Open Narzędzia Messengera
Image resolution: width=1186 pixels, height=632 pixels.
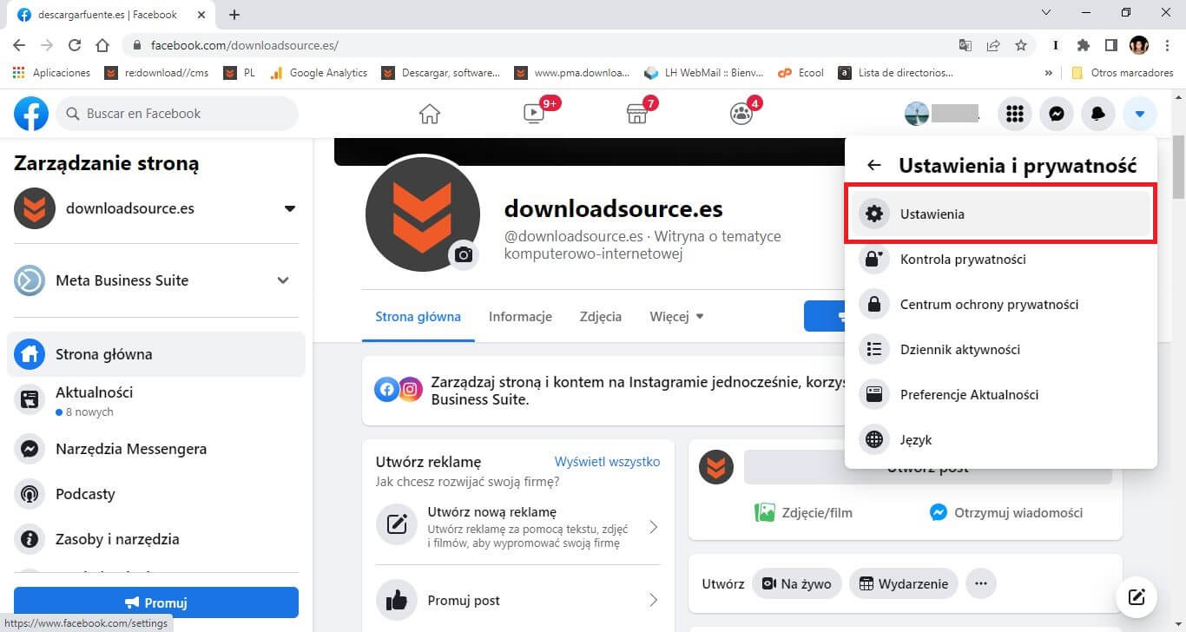[x=156, y=449]
